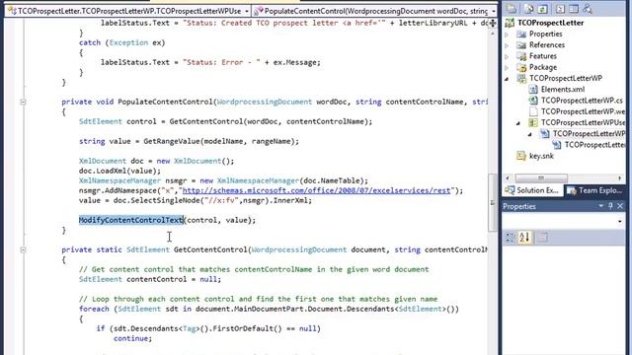Open the Properties window position menu arrow
Image resolution: width=632 pixels, height=355 pixels.
point(601,206)
